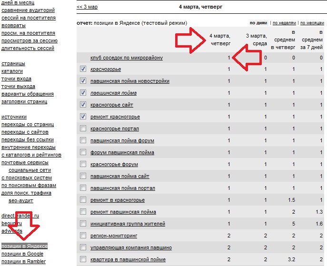This screenshot has width=327, height=266.
Task: Tick checkbox for инициативная группа жителей
Action: point(83,224)
